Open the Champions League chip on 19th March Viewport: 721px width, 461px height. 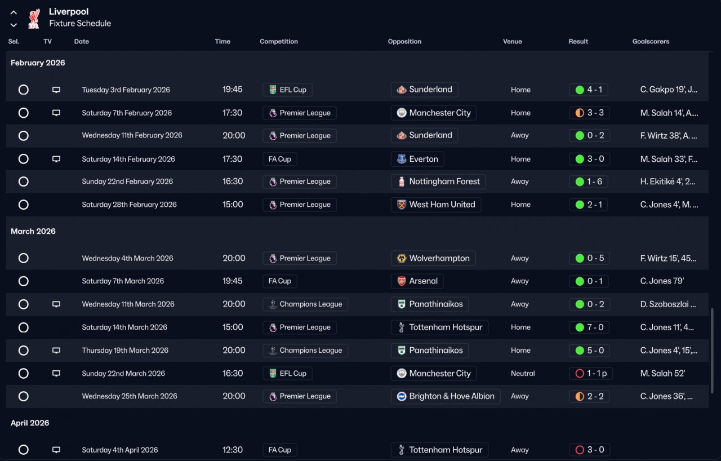[305, 351]
